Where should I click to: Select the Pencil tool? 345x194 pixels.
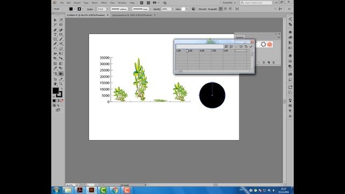click(55, 44)
